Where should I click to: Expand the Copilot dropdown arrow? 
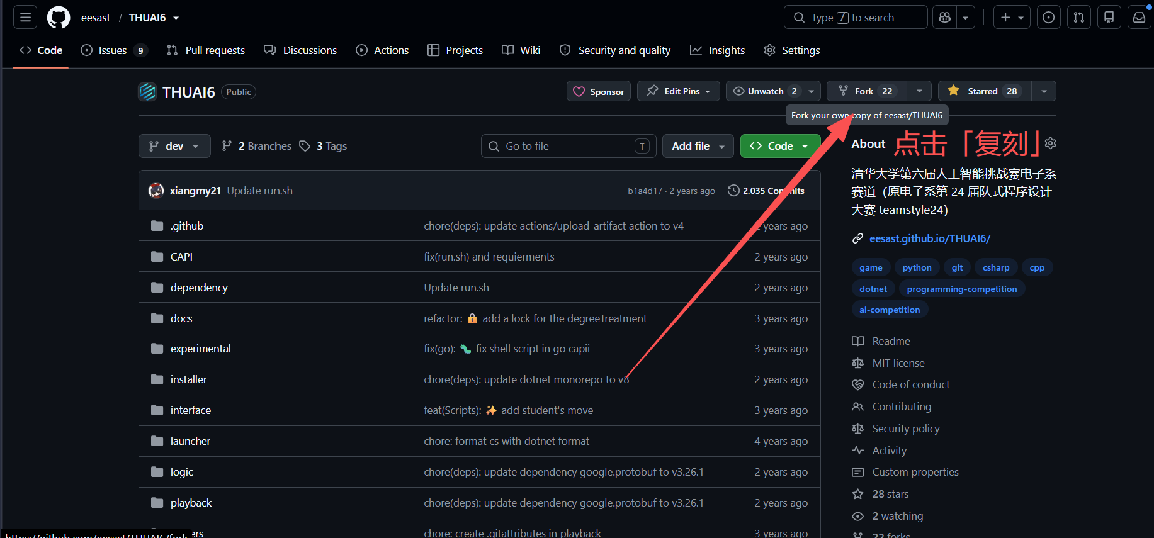click(965, 18)
